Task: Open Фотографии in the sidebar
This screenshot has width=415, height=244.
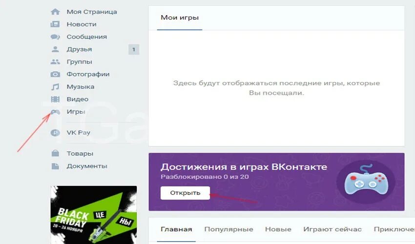Action: (88, 74)
